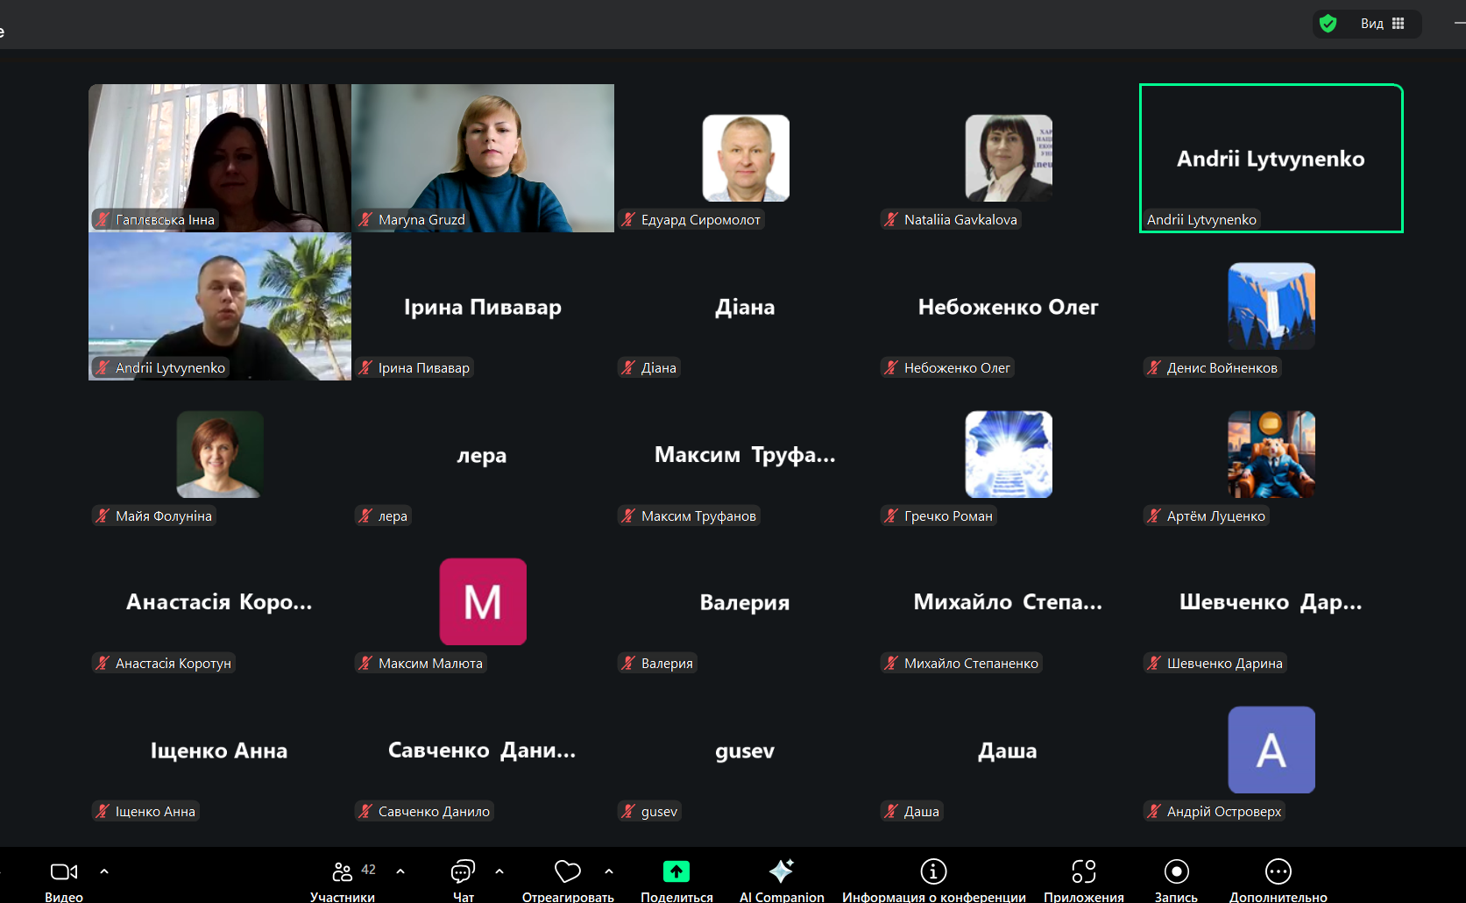
Task: Click the green Поделиться share screen button
Action: 676,871
